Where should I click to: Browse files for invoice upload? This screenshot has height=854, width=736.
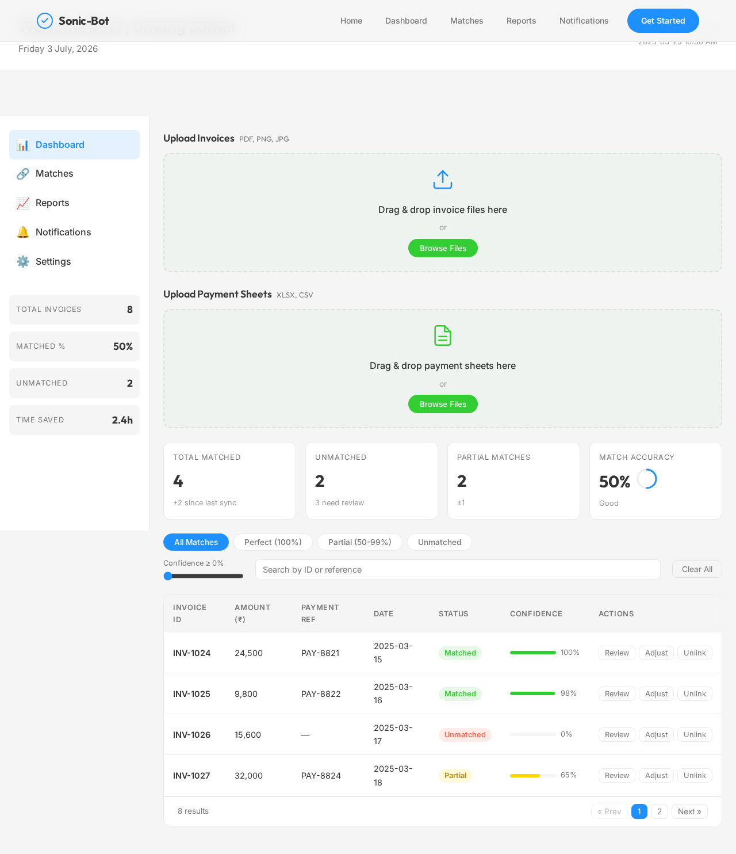pyautogui.click(x=443, y=248)
